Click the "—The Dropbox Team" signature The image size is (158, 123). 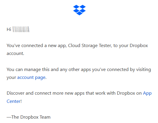tap(29, 117)
